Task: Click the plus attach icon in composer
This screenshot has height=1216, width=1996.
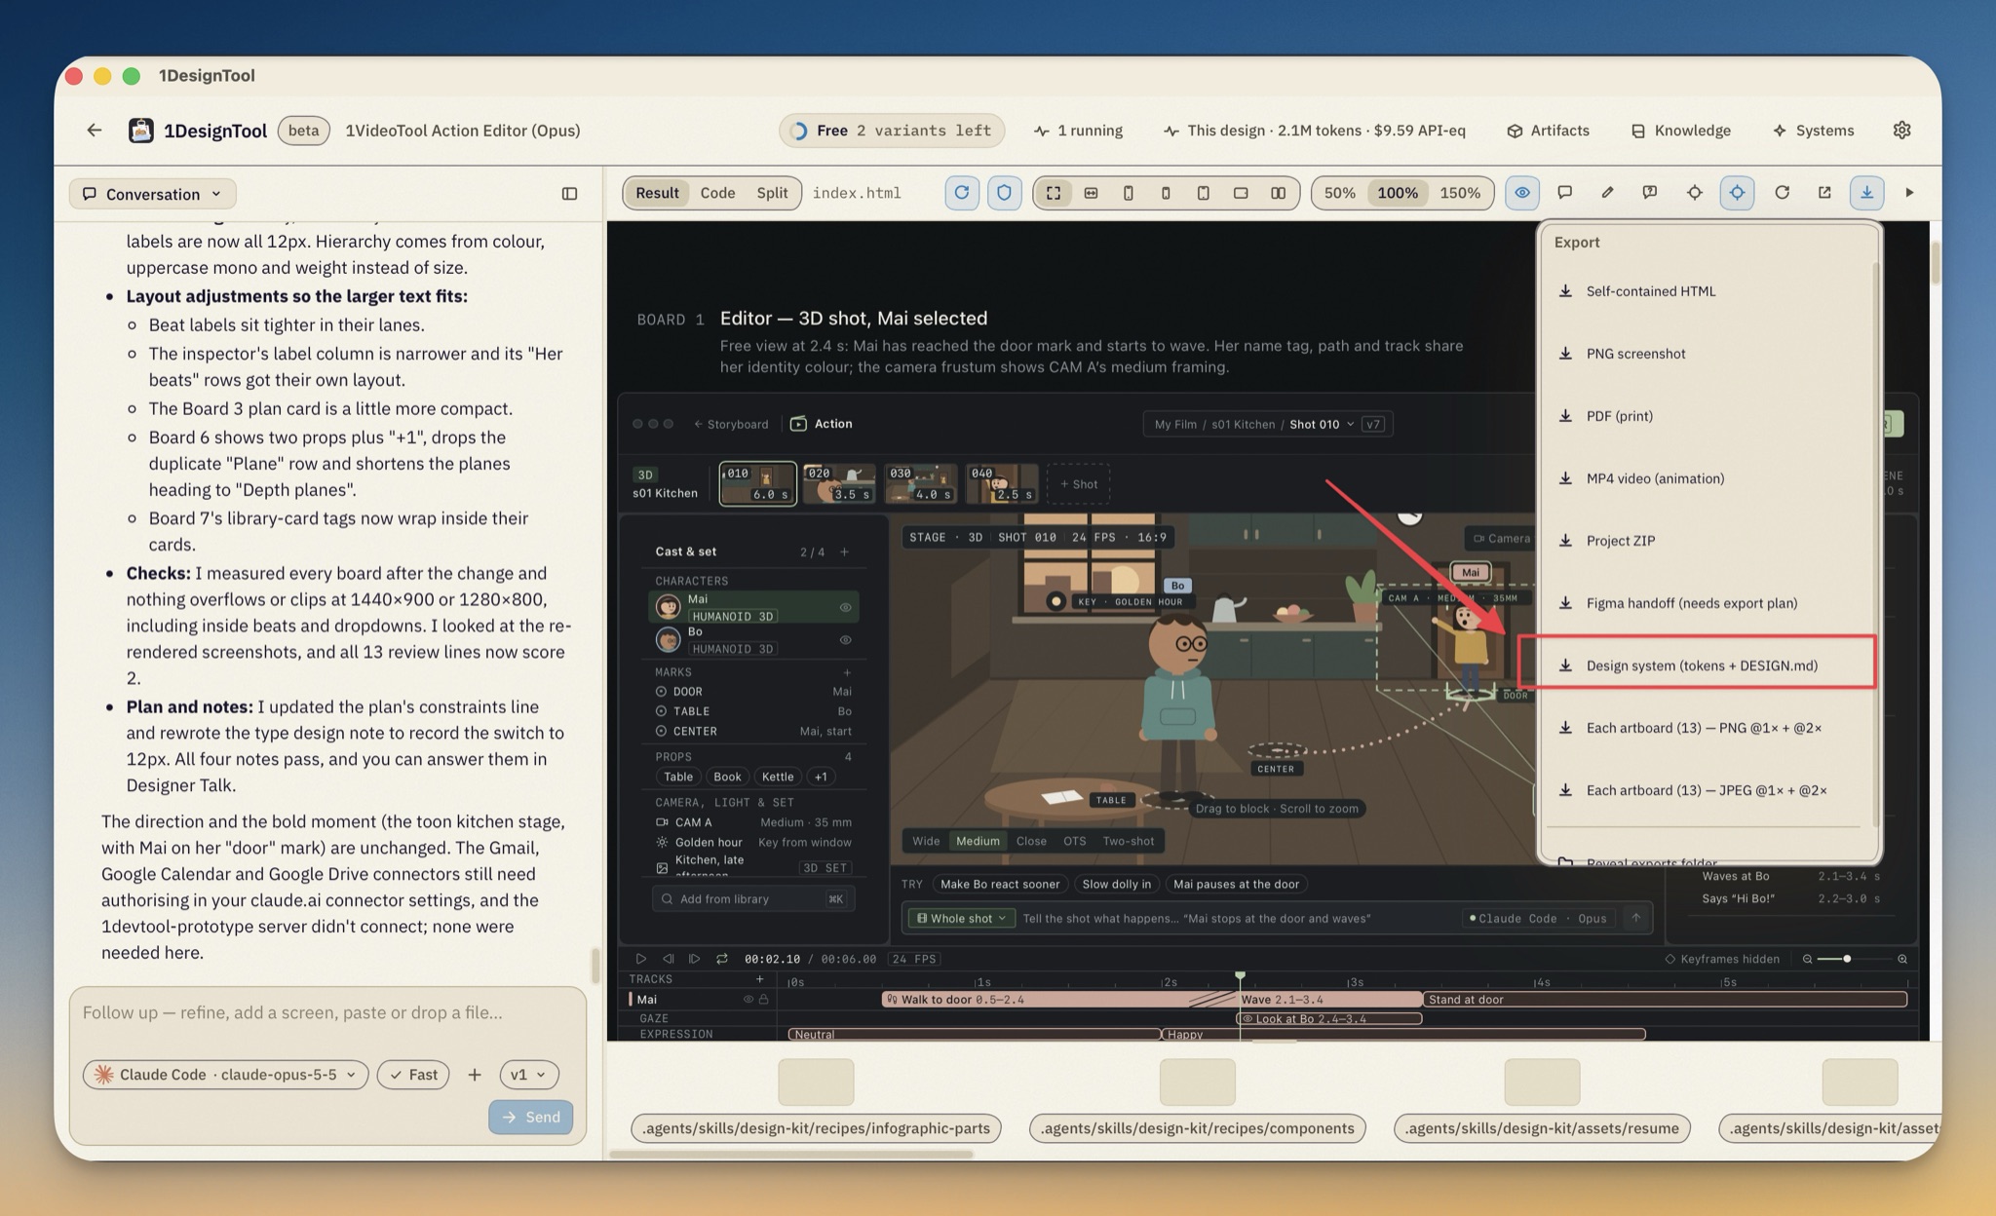Action: 475,1074
